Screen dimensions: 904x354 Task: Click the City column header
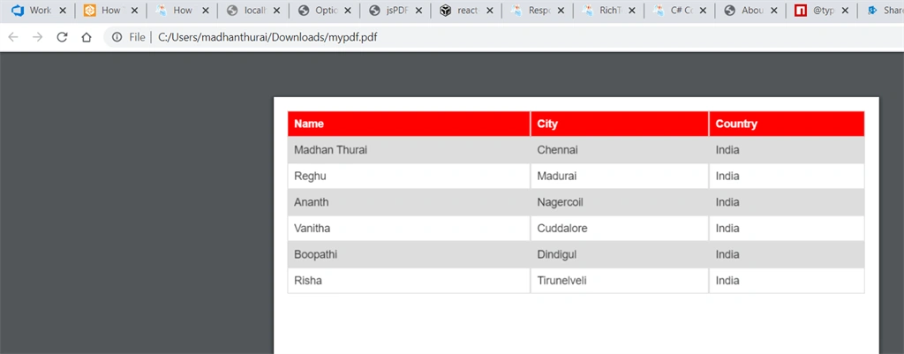pyautogui.click(x=620, y=124)
